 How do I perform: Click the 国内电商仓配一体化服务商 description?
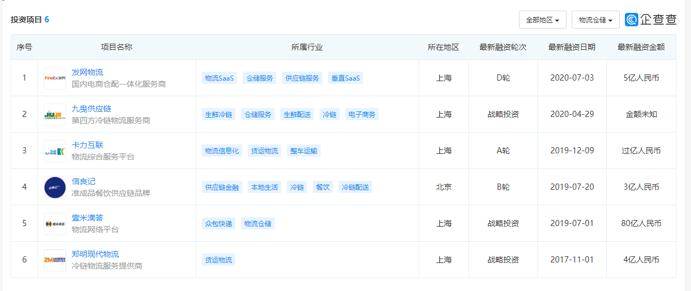119,84
